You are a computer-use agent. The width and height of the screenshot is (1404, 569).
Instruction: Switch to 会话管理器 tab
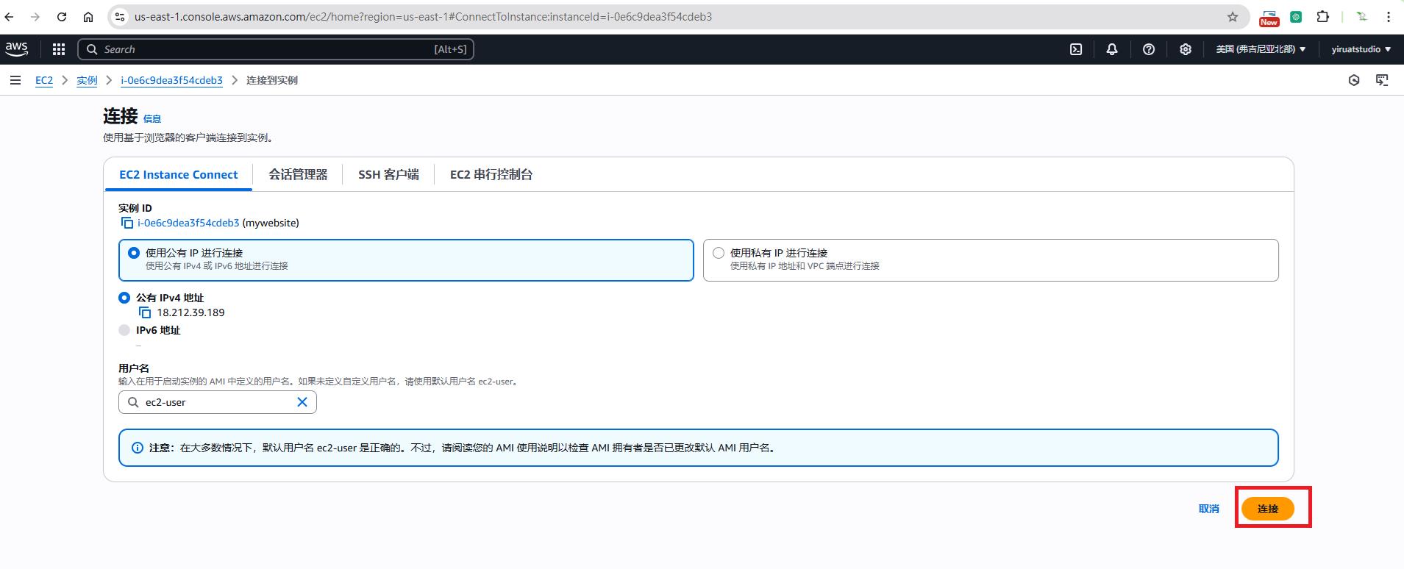298,174
